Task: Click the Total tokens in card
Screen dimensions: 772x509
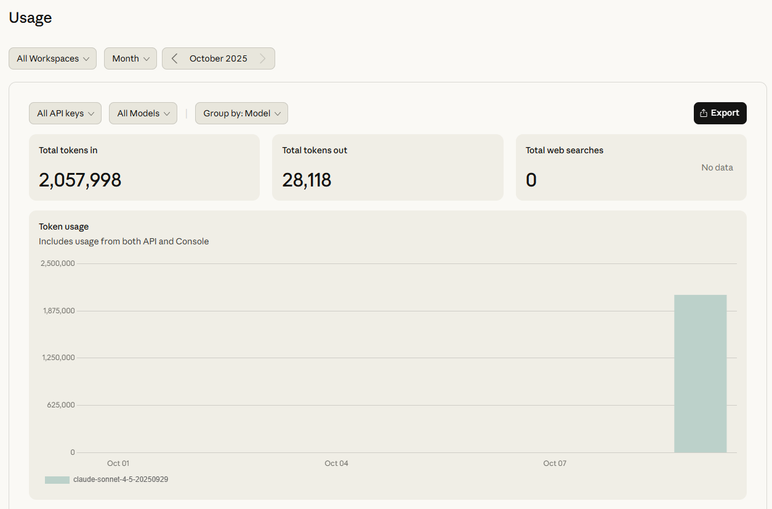Action: click(x=144, y=167)
